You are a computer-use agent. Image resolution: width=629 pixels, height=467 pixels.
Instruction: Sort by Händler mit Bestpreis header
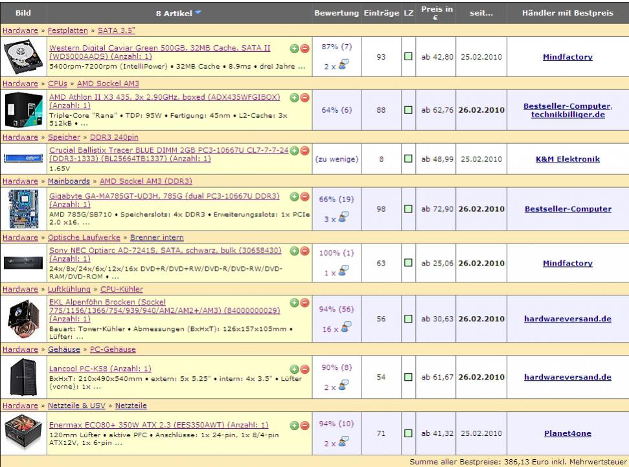click(x=567, y=13)
